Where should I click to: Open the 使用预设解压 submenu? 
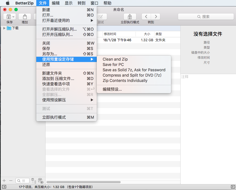[x=66, y=100]
